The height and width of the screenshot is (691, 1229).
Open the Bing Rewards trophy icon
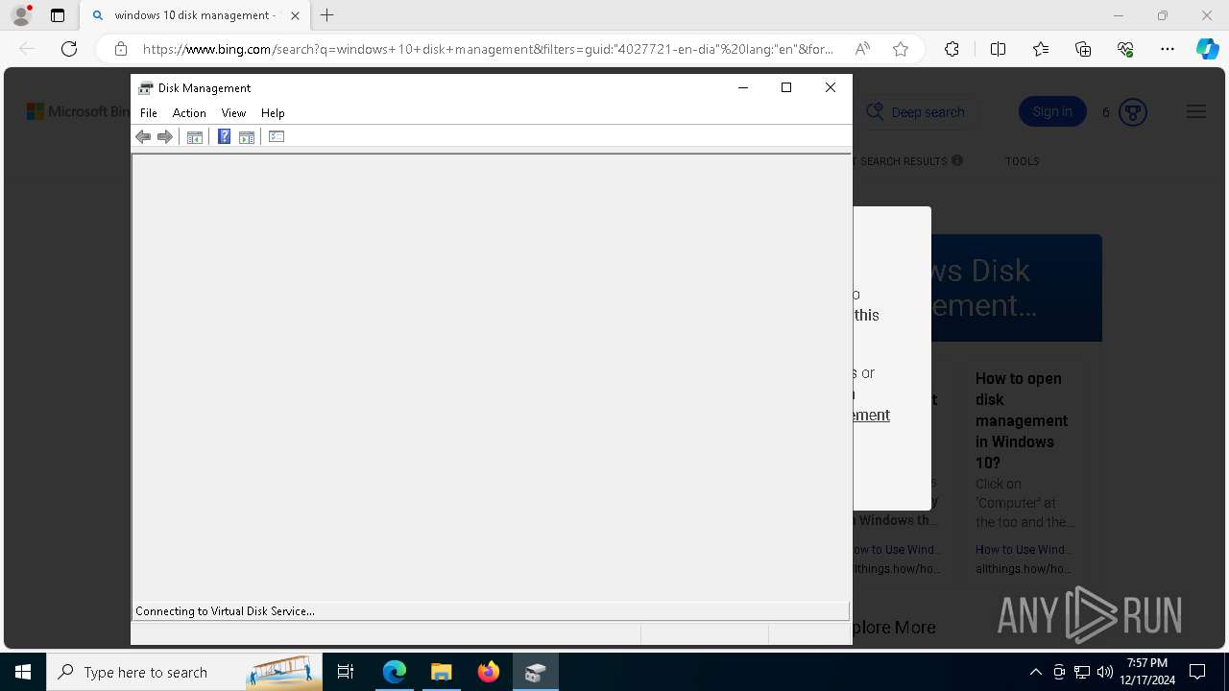[x=1133, y=112]
